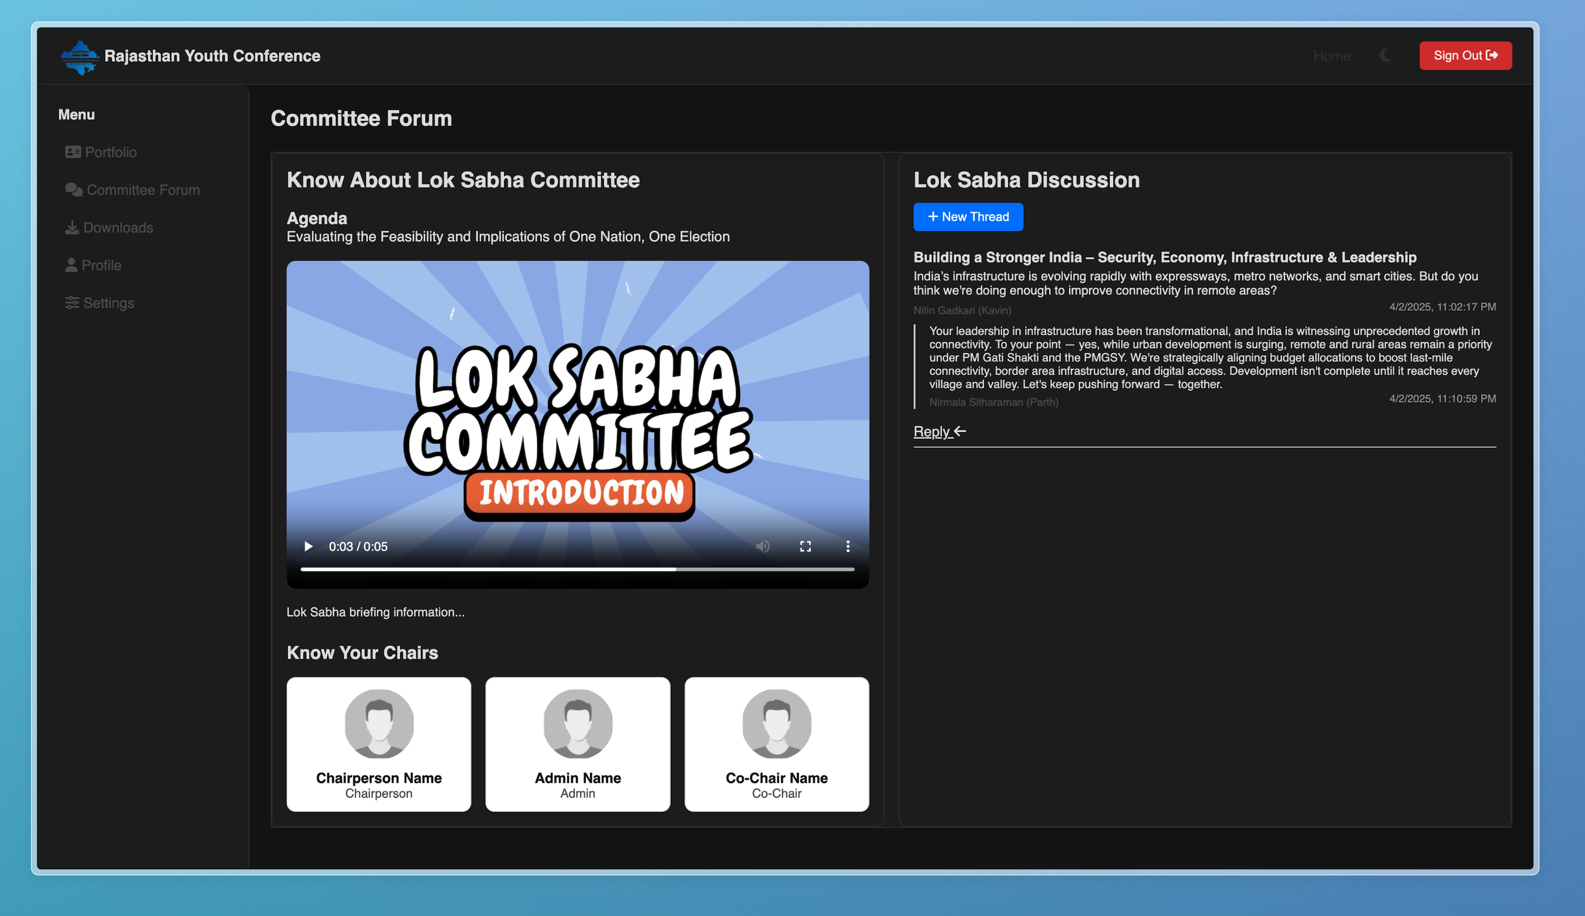Open Downloads from the sidebar
The width and height of the screenshot is (1585, 916).
point(109,228)
